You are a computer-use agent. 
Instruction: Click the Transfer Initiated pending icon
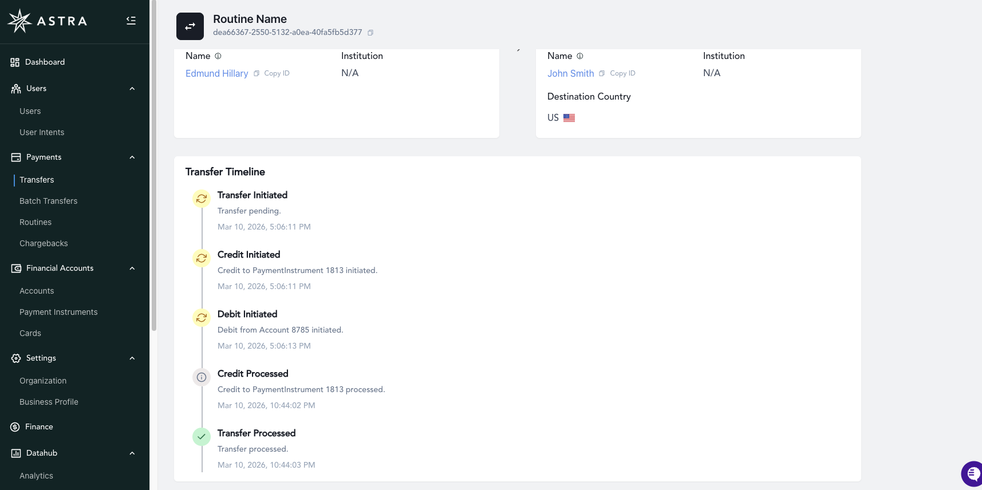(x=202, y=199)
